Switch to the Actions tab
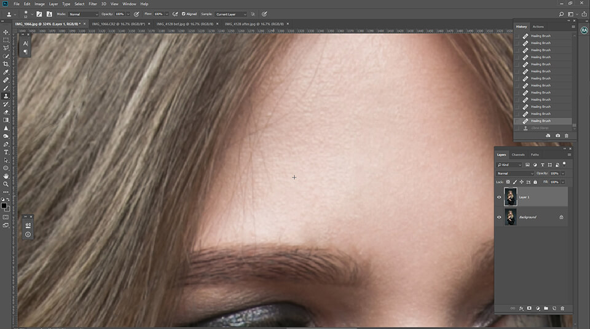 tap(538, 26)
